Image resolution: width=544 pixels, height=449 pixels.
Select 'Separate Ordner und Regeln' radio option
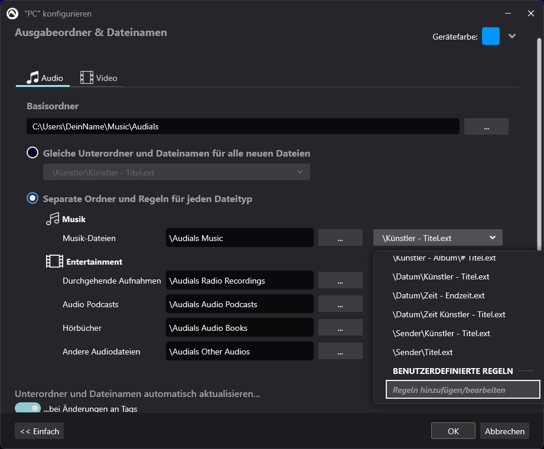32,199
